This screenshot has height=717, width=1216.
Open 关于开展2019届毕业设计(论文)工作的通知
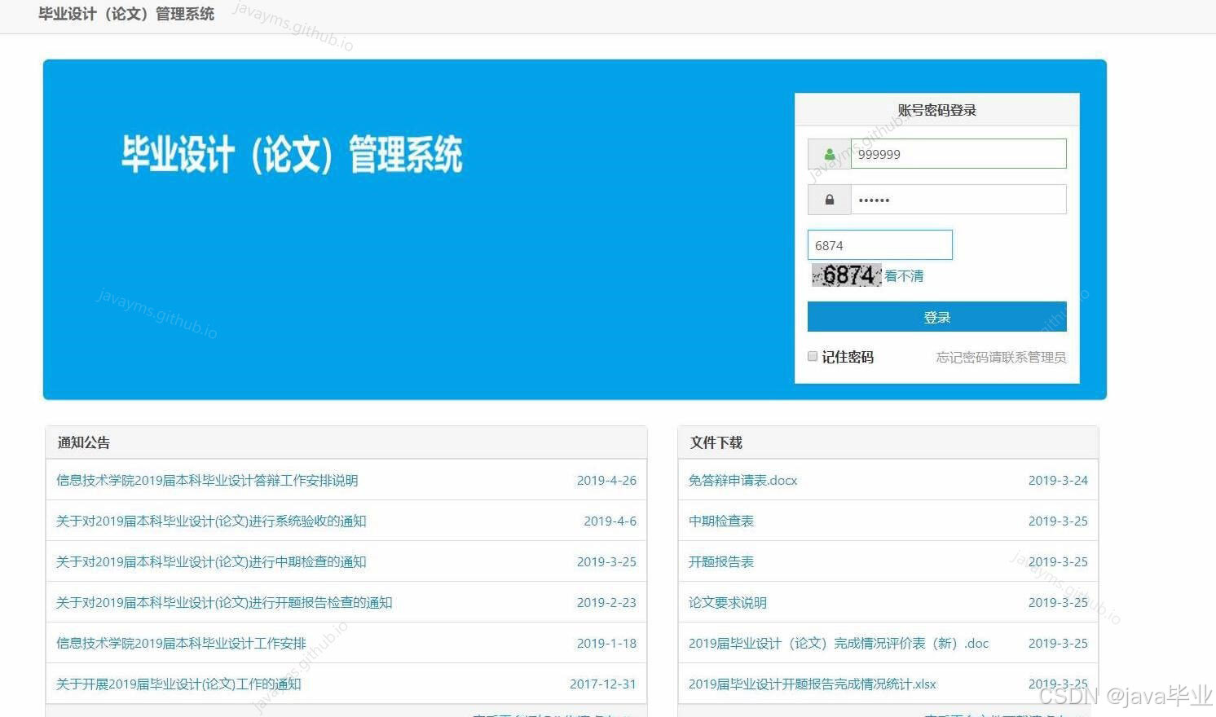pyautogui.click(x=178, y=684)
